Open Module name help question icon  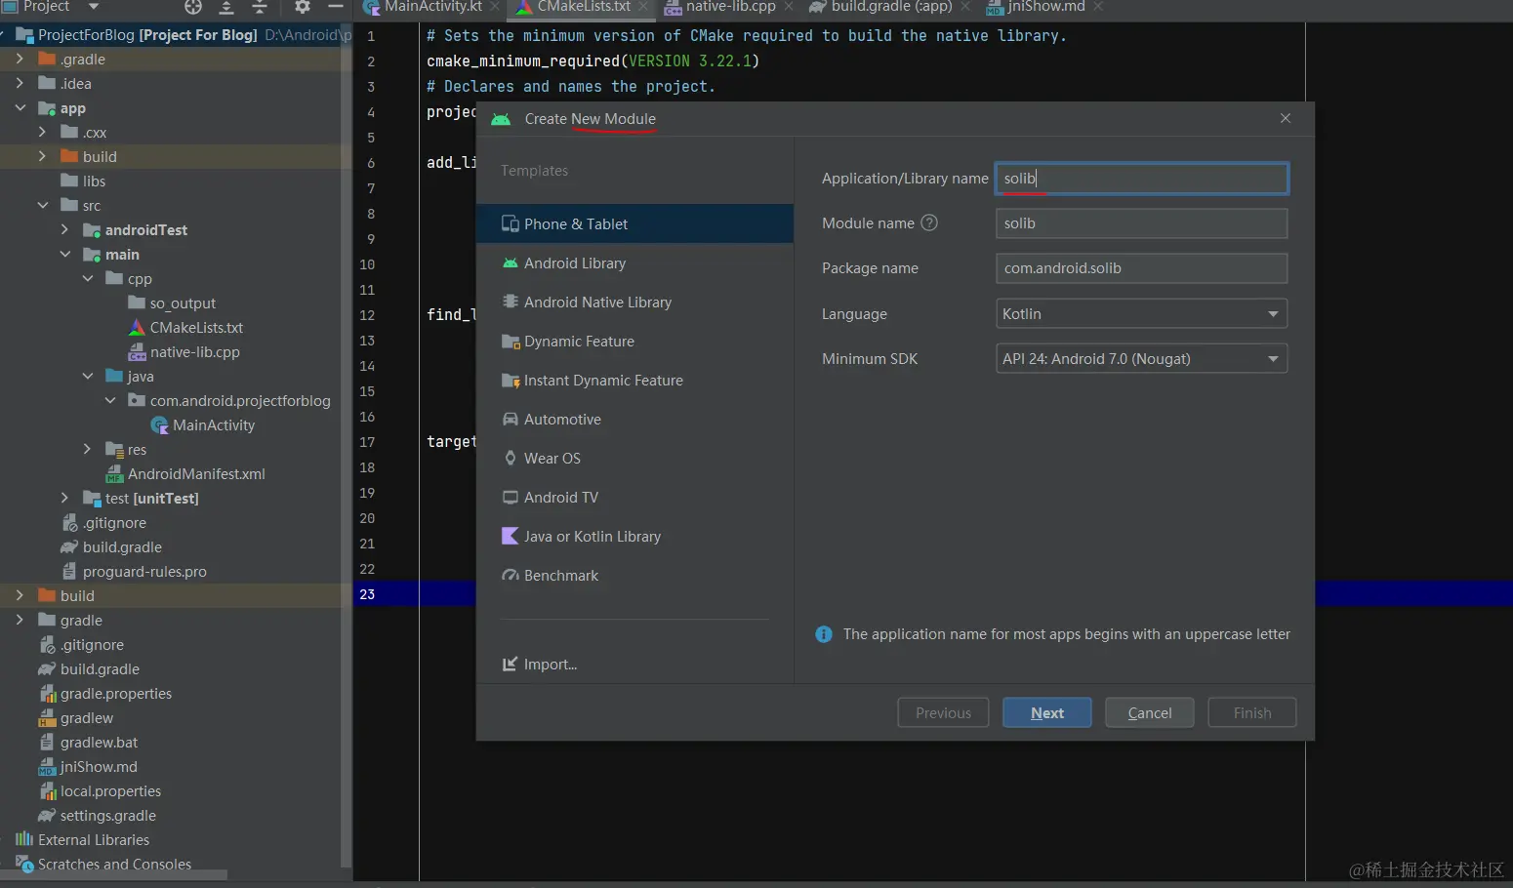(929, 222)
